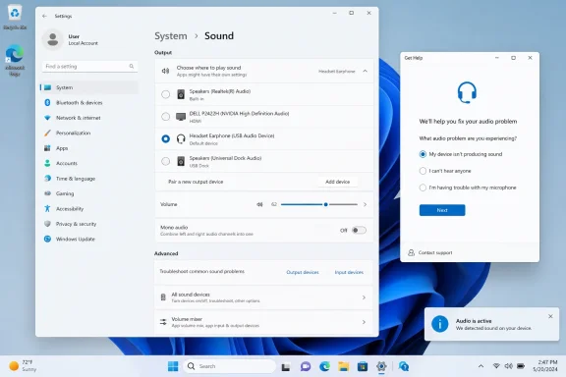Troubleshoot Input devices link
Viewport: 566px width, 377px height.
[349, 272]
